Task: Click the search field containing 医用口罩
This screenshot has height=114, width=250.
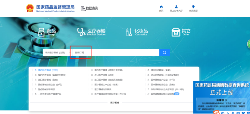Action: click(116, 52)
